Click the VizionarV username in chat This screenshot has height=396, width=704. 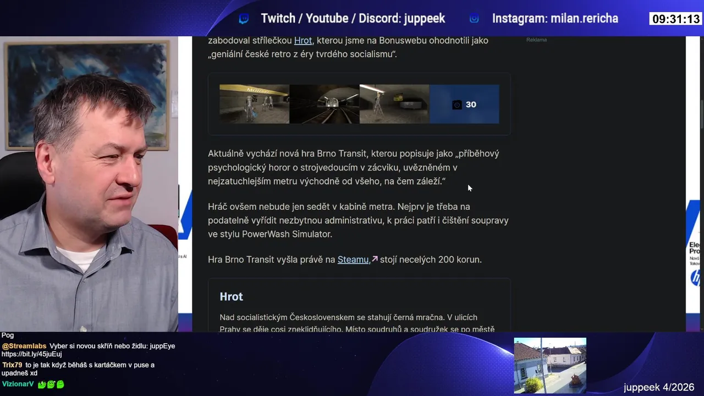(18, 384)
